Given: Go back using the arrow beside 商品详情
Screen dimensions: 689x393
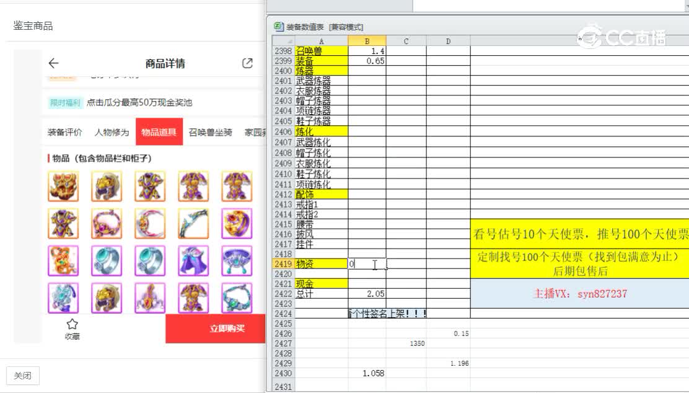Looking at the screenshot, I should pos(54,63).
